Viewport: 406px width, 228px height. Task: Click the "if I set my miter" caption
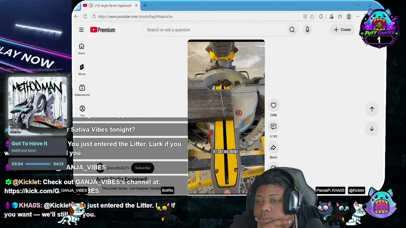226,152
